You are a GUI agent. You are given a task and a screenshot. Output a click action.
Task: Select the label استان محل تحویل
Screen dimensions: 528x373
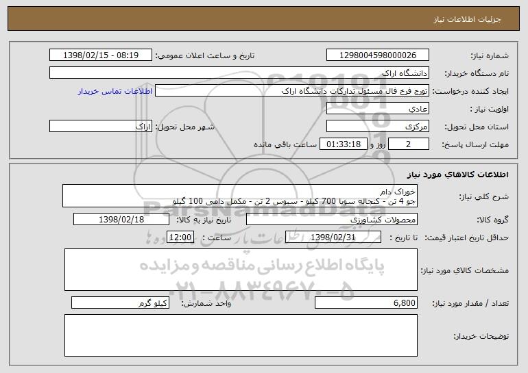[477, 127]
